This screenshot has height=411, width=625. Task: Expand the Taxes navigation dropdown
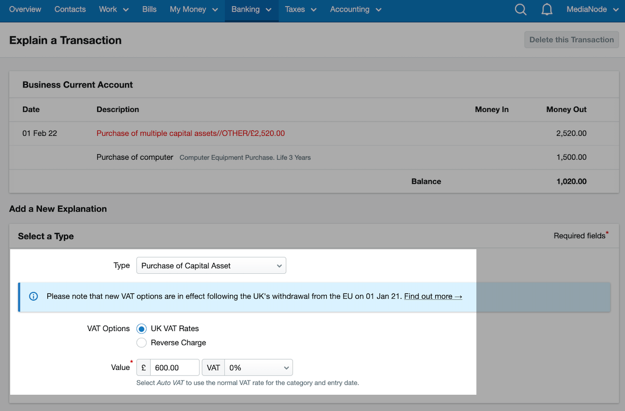pyautogui.click(x=300, y=9)
